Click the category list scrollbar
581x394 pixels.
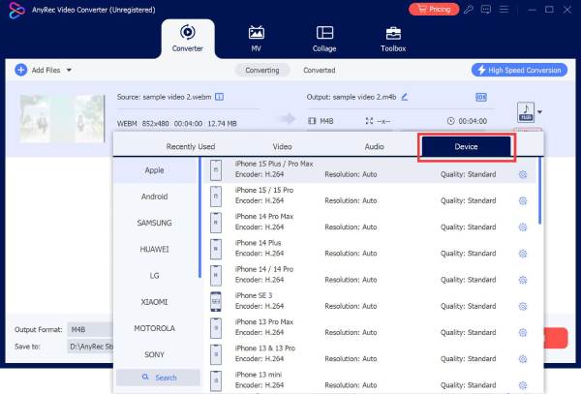(199, 218)
